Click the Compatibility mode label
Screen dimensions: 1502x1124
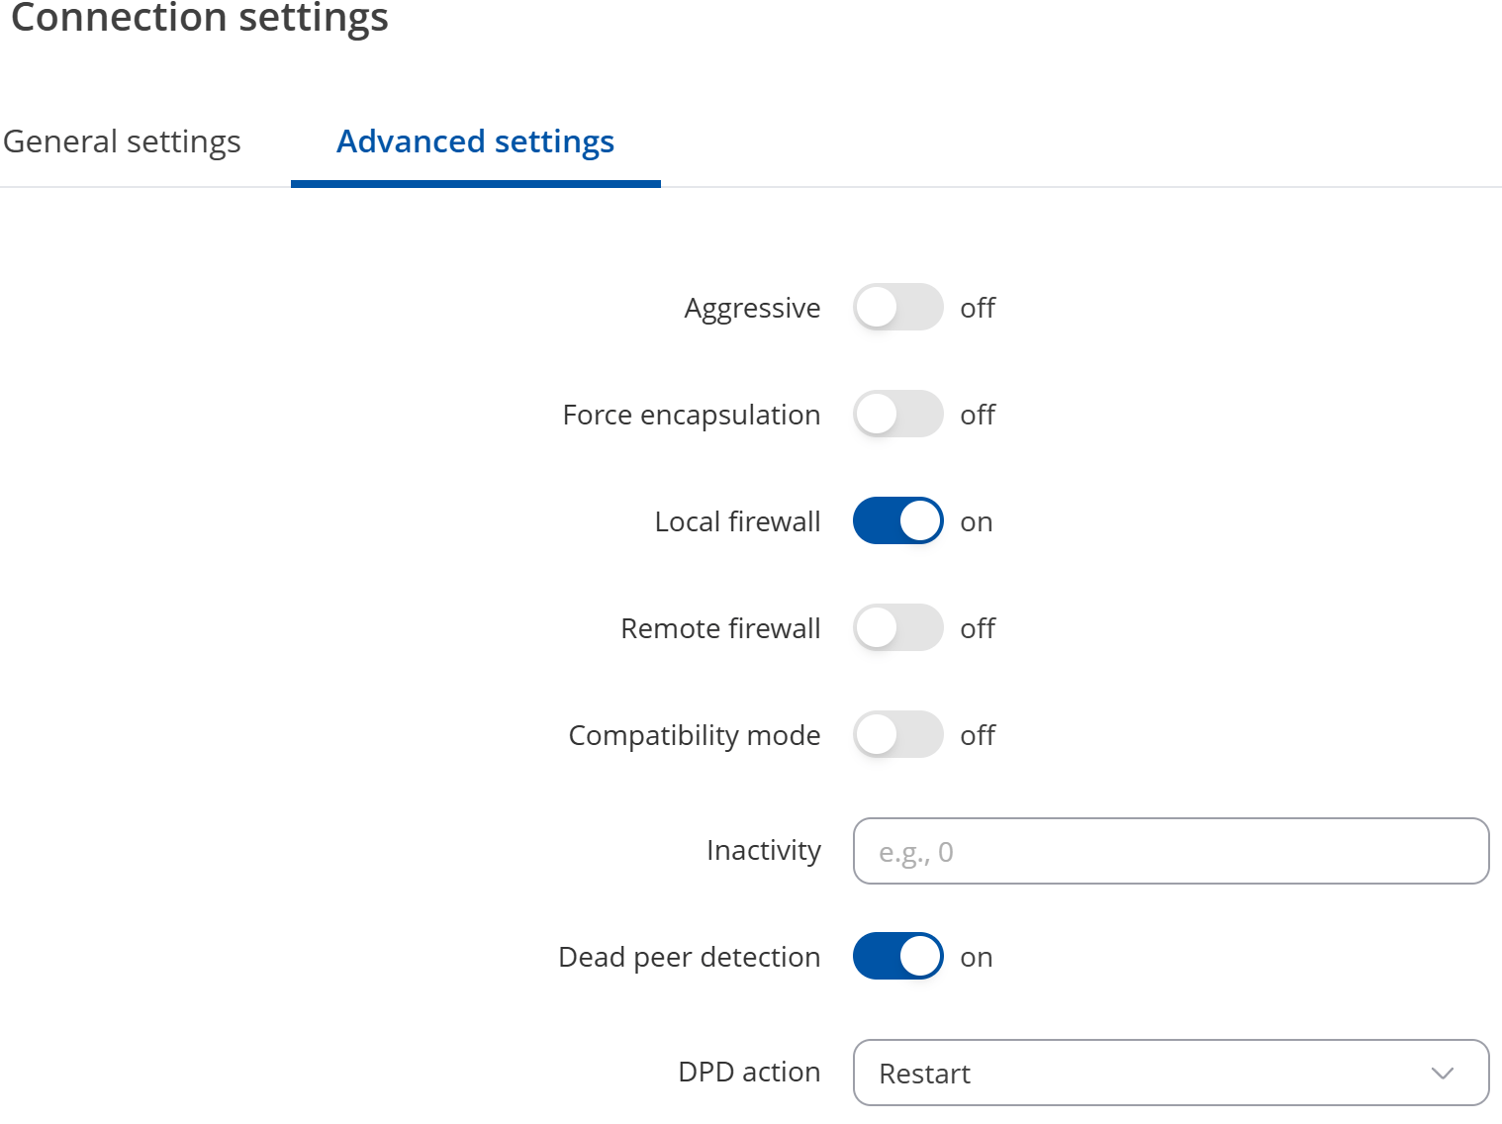coord(694,734)
